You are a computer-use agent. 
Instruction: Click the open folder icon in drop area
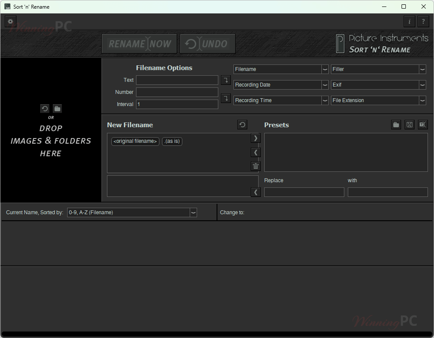tap(57, 109)
